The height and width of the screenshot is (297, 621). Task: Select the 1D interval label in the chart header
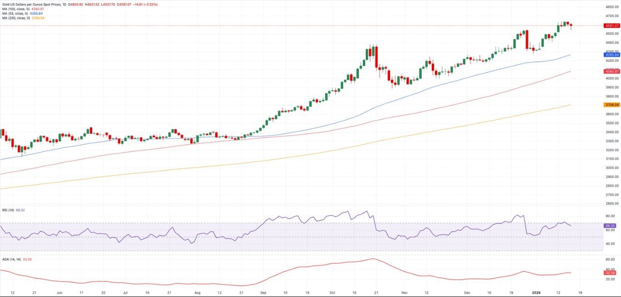(x=63, y=5)
